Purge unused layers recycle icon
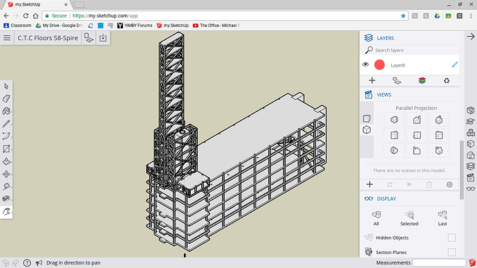 point(447,80)
